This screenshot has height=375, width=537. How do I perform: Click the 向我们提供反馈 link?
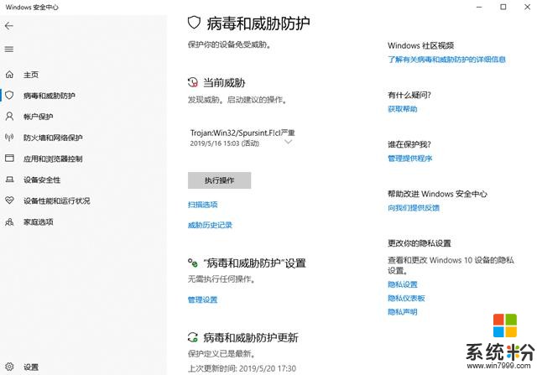tap(414, 207)
